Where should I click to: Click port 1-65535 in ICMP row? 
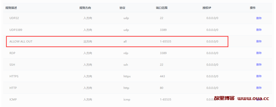165,99
